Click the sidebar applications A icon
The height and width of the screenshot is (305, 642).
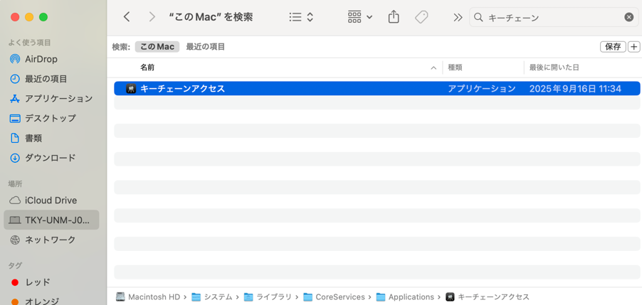[15, 99]
